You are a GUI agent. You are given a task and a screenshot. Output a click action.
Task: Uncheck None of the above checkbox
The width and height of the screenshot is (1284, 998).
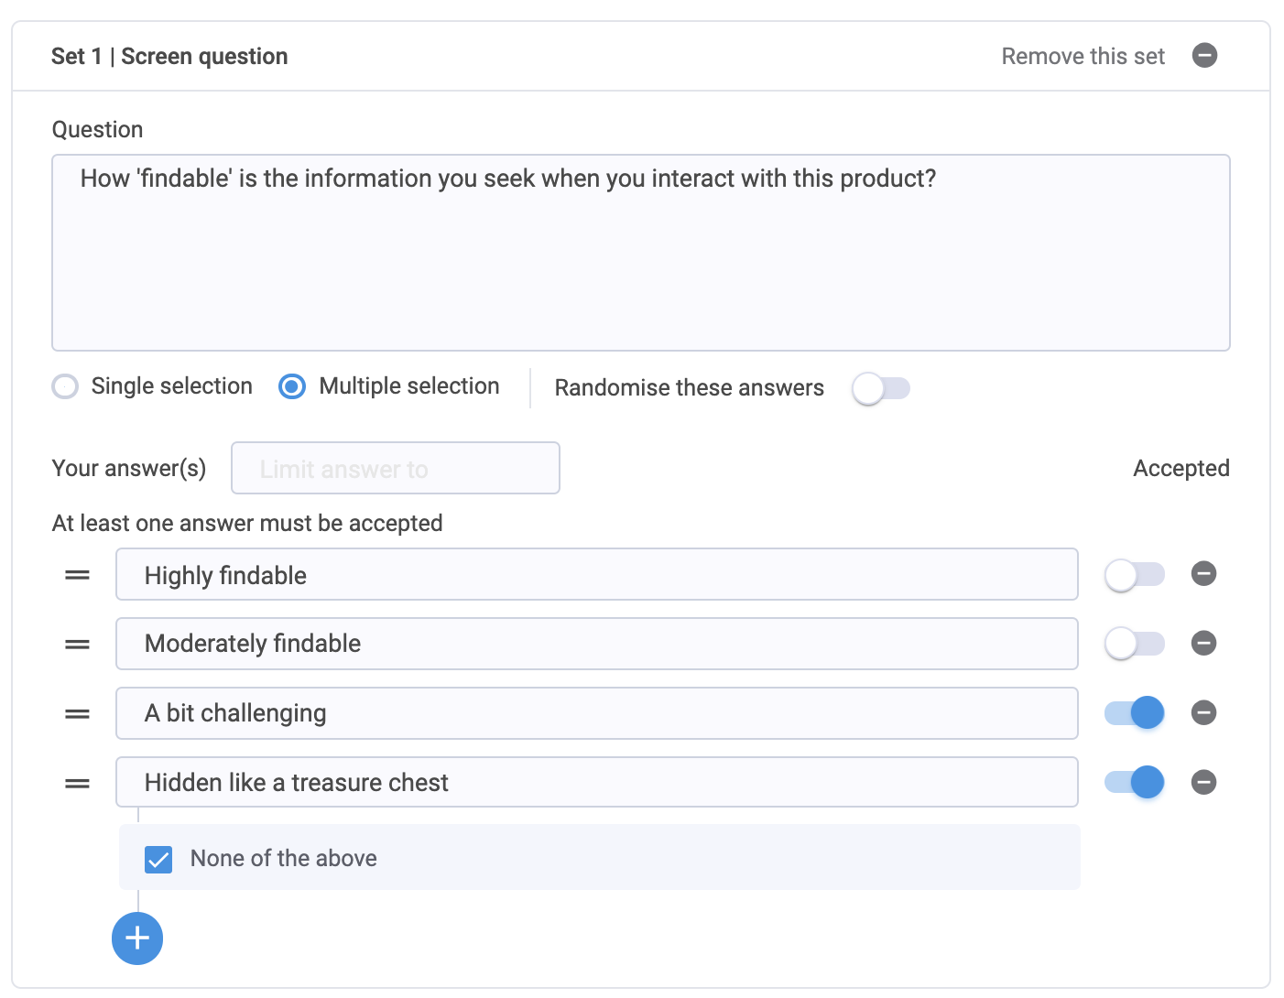click(158, 859)
